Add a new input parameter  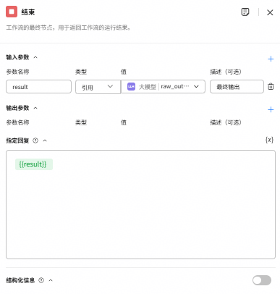click(271, 59)
